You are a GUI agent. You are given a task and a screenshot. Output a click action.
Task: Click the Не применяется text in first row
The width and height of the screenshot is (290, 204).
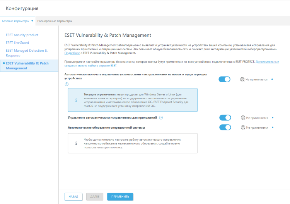pos(256,80)
